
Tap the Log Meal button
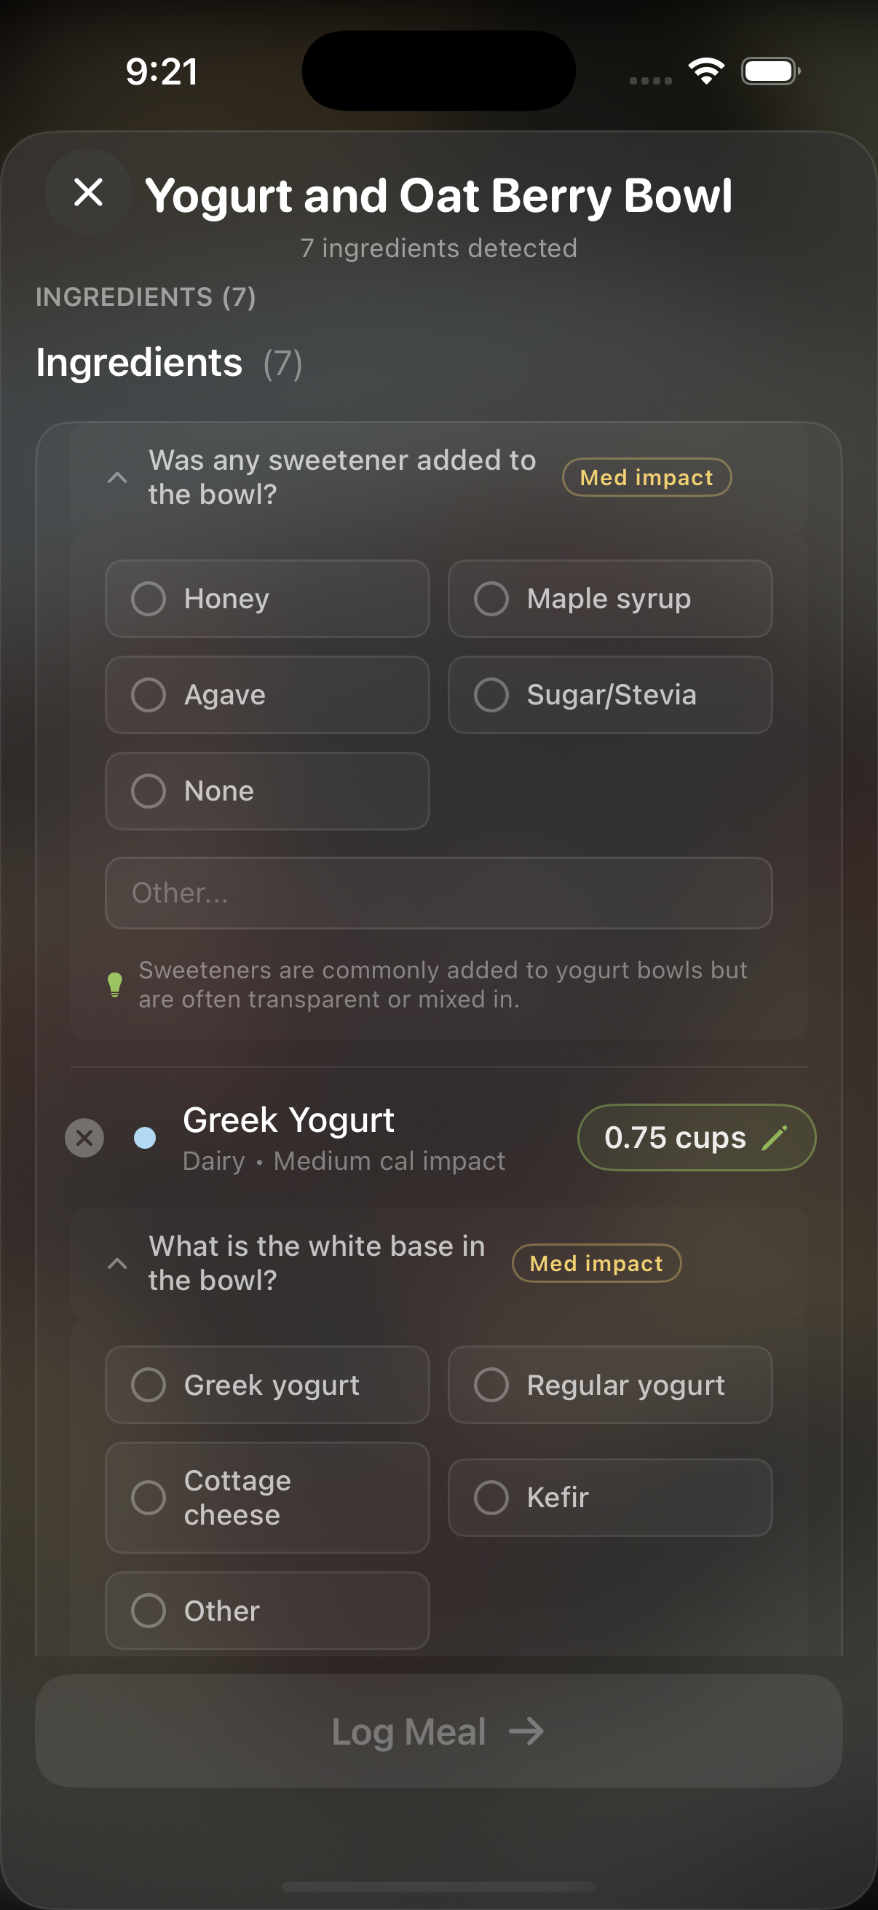click(438, 1733)
